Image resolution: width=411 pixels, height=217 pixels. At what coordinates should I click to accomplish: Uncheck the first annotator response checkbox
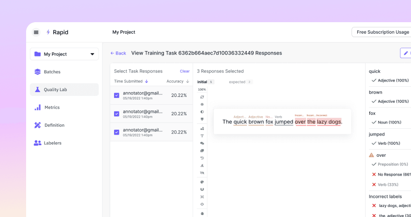pyautogui.click(x=117, y=95)
